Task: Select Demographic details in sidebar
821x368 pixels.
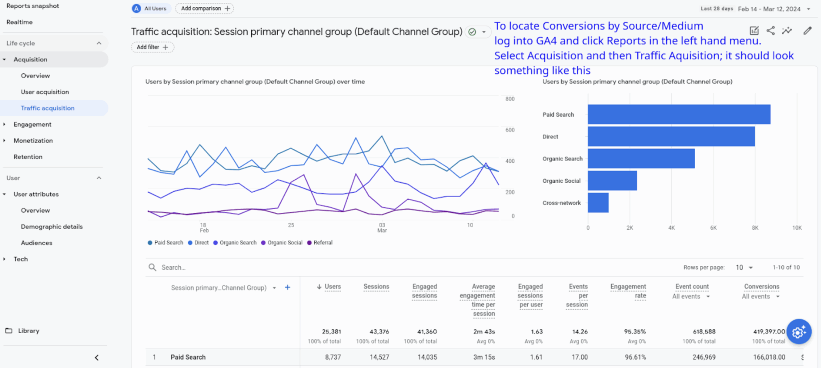Action: coord(52,227)
